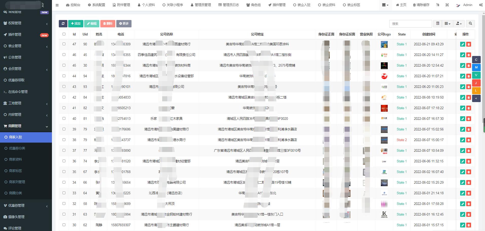Toggle the sidebar hamburger menu icon
Image resolution: width=485 pixels, height=231 pixels.
57,5
